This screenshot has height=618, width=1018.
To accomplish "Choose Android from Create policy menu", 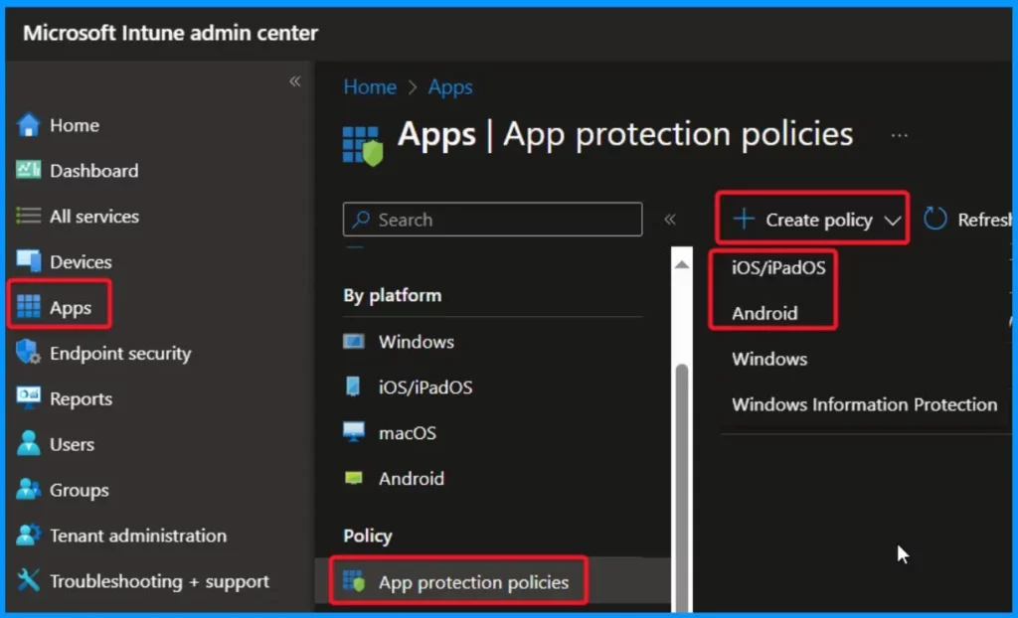I will coord(764,314).
